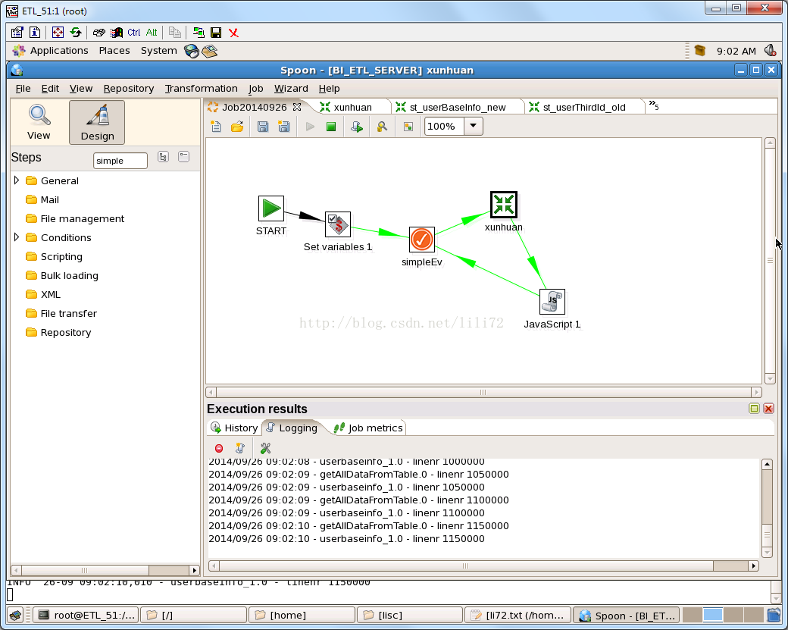Select the Bulk loading folder
The height and width of the screenshot is (630, 788).
[x=70, y=275]
